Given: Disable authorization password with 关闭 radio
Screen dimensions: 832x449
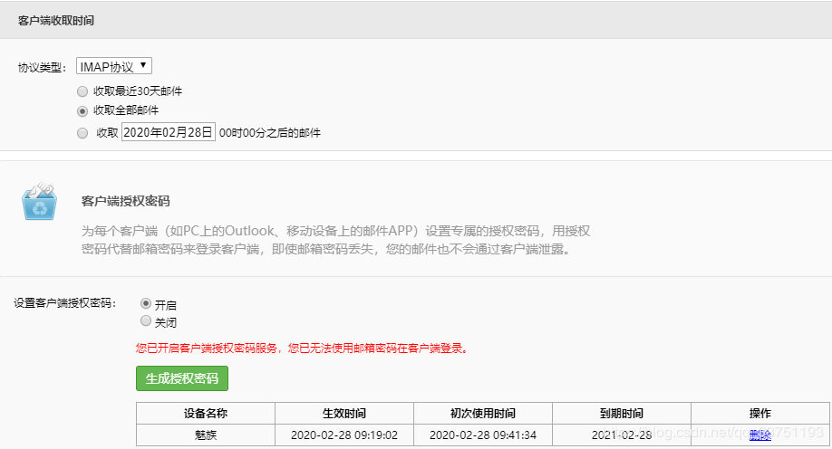Looking at the screenshot, I should [146, 320].
